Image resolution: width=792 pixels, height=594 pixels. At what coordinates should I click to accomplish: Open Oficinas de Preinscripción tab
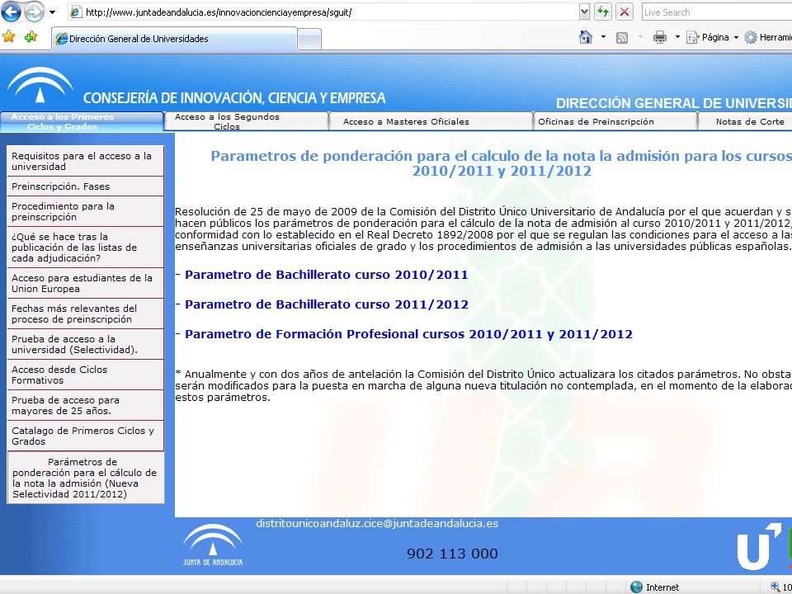click(615, 122)
